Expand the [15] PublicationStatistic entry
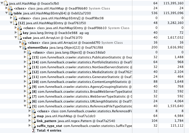This screenshot has width=189, height=133. click(x=25, y=57)
